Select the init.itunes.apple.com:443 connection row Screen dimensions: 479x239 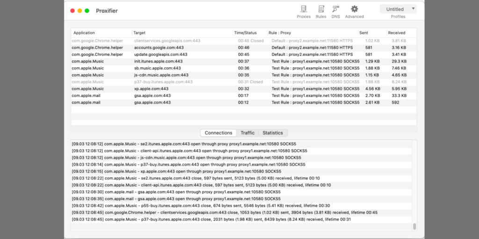[x=244, y=61]
